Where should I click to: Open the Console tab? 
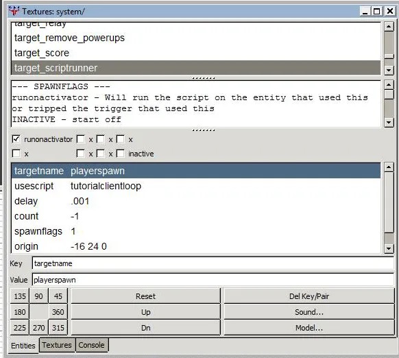point(91,345)
